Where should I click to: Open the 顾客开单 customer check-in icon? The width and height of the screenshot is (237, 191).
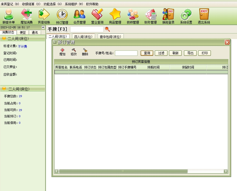click(x=9, y=16)
